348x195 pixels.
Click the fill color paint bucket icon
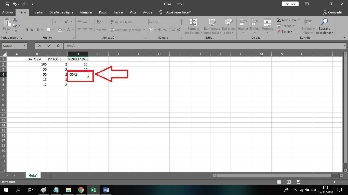[x=60, y=30]
